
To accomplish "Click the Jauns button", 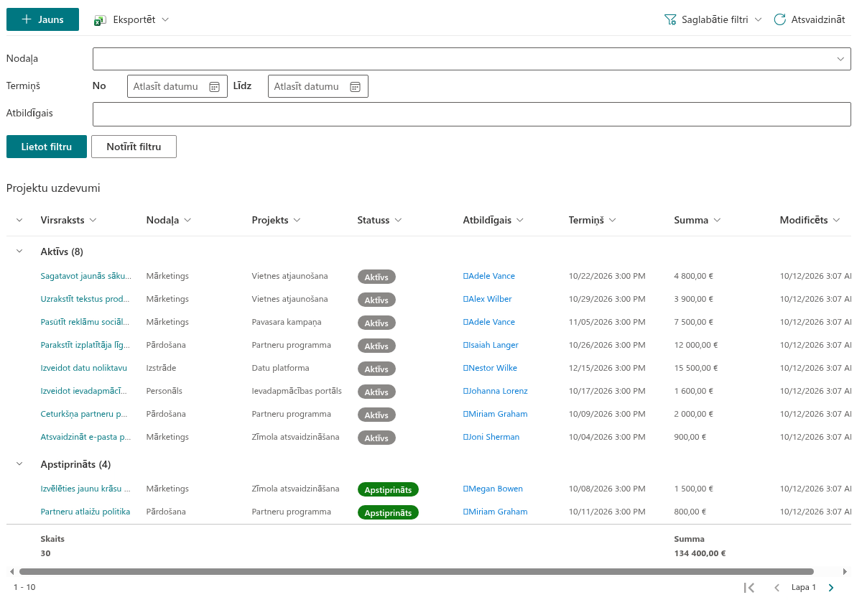I will [x=42, y=19].
